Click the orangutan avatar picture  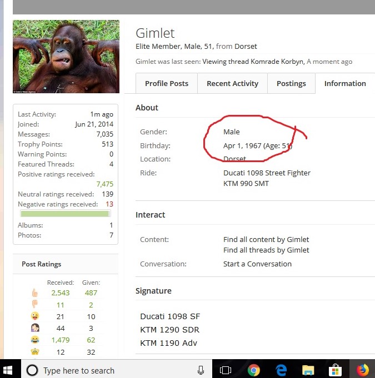tap(66, 57)
